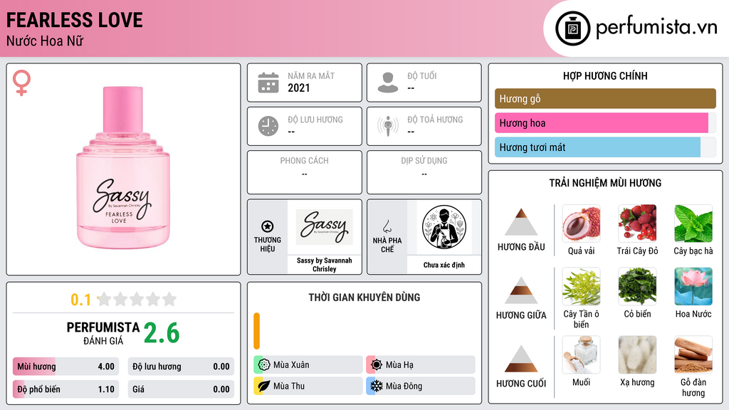Click the perfumista.vn perfume bottle logo icon
729x410 pixels.
pos(572,28)
